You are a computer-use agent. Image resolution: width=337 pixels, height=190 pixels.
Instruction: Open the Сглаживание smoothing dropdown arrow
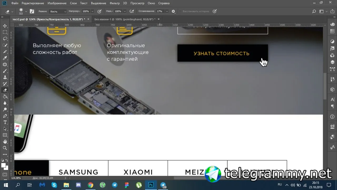pos(167,11)
